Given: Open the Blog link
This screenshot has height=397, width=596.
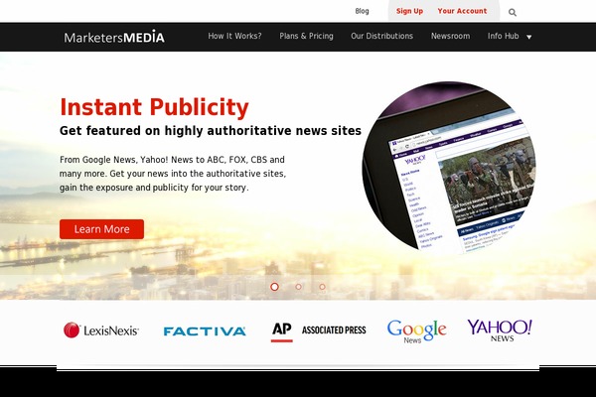Looking at the screenshot, I should 362,11.
